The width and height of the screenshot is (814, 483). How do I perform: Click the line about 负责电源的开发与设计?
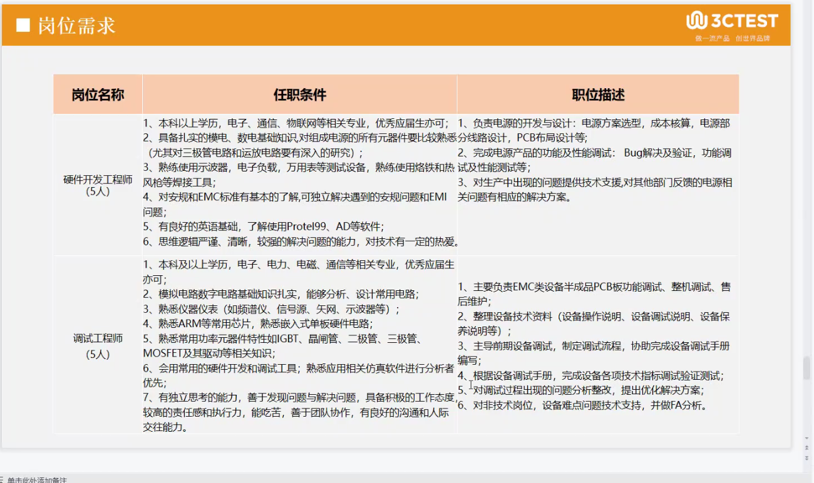[594, 123]
